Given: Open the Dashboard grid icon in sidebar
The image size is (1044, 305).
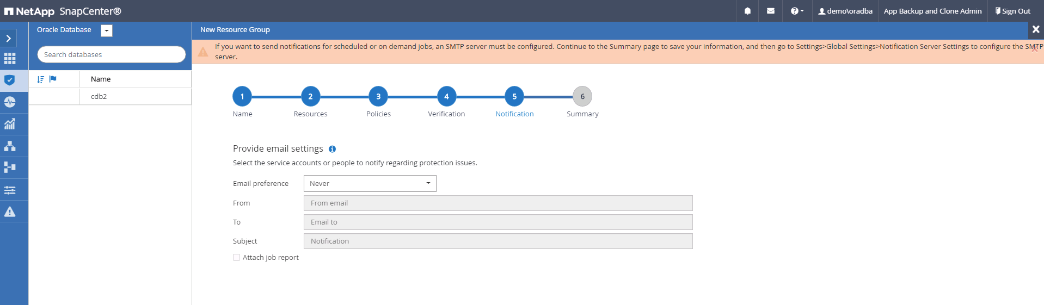Looking at the screenshot, I should click(x=10, y=59).
